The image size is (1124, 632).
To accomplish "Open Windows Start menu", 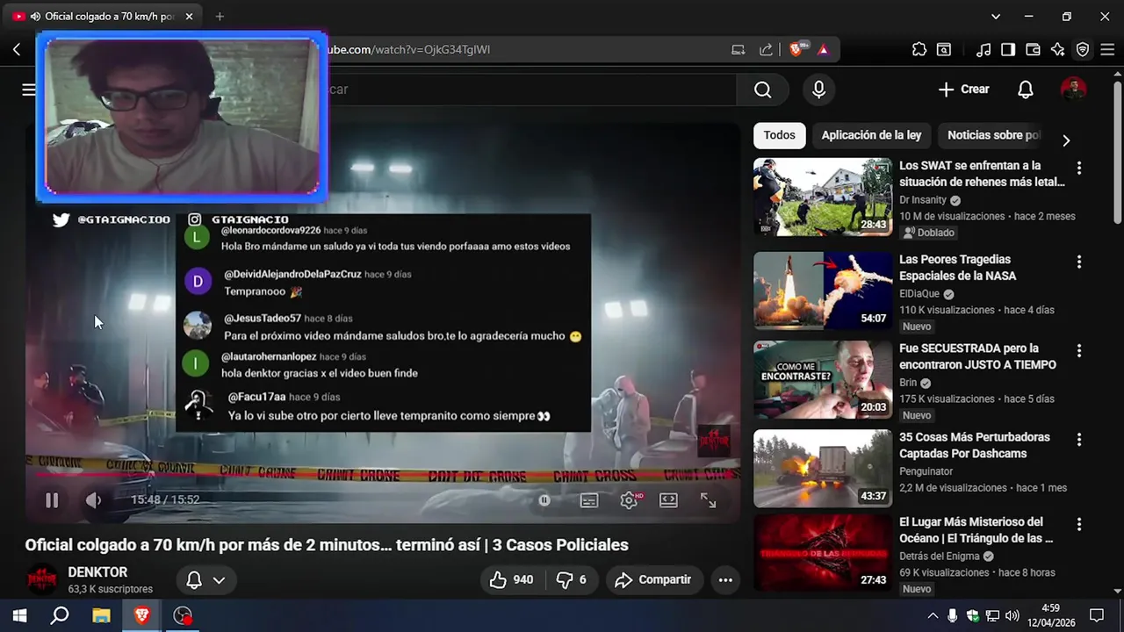I will 19,615.
